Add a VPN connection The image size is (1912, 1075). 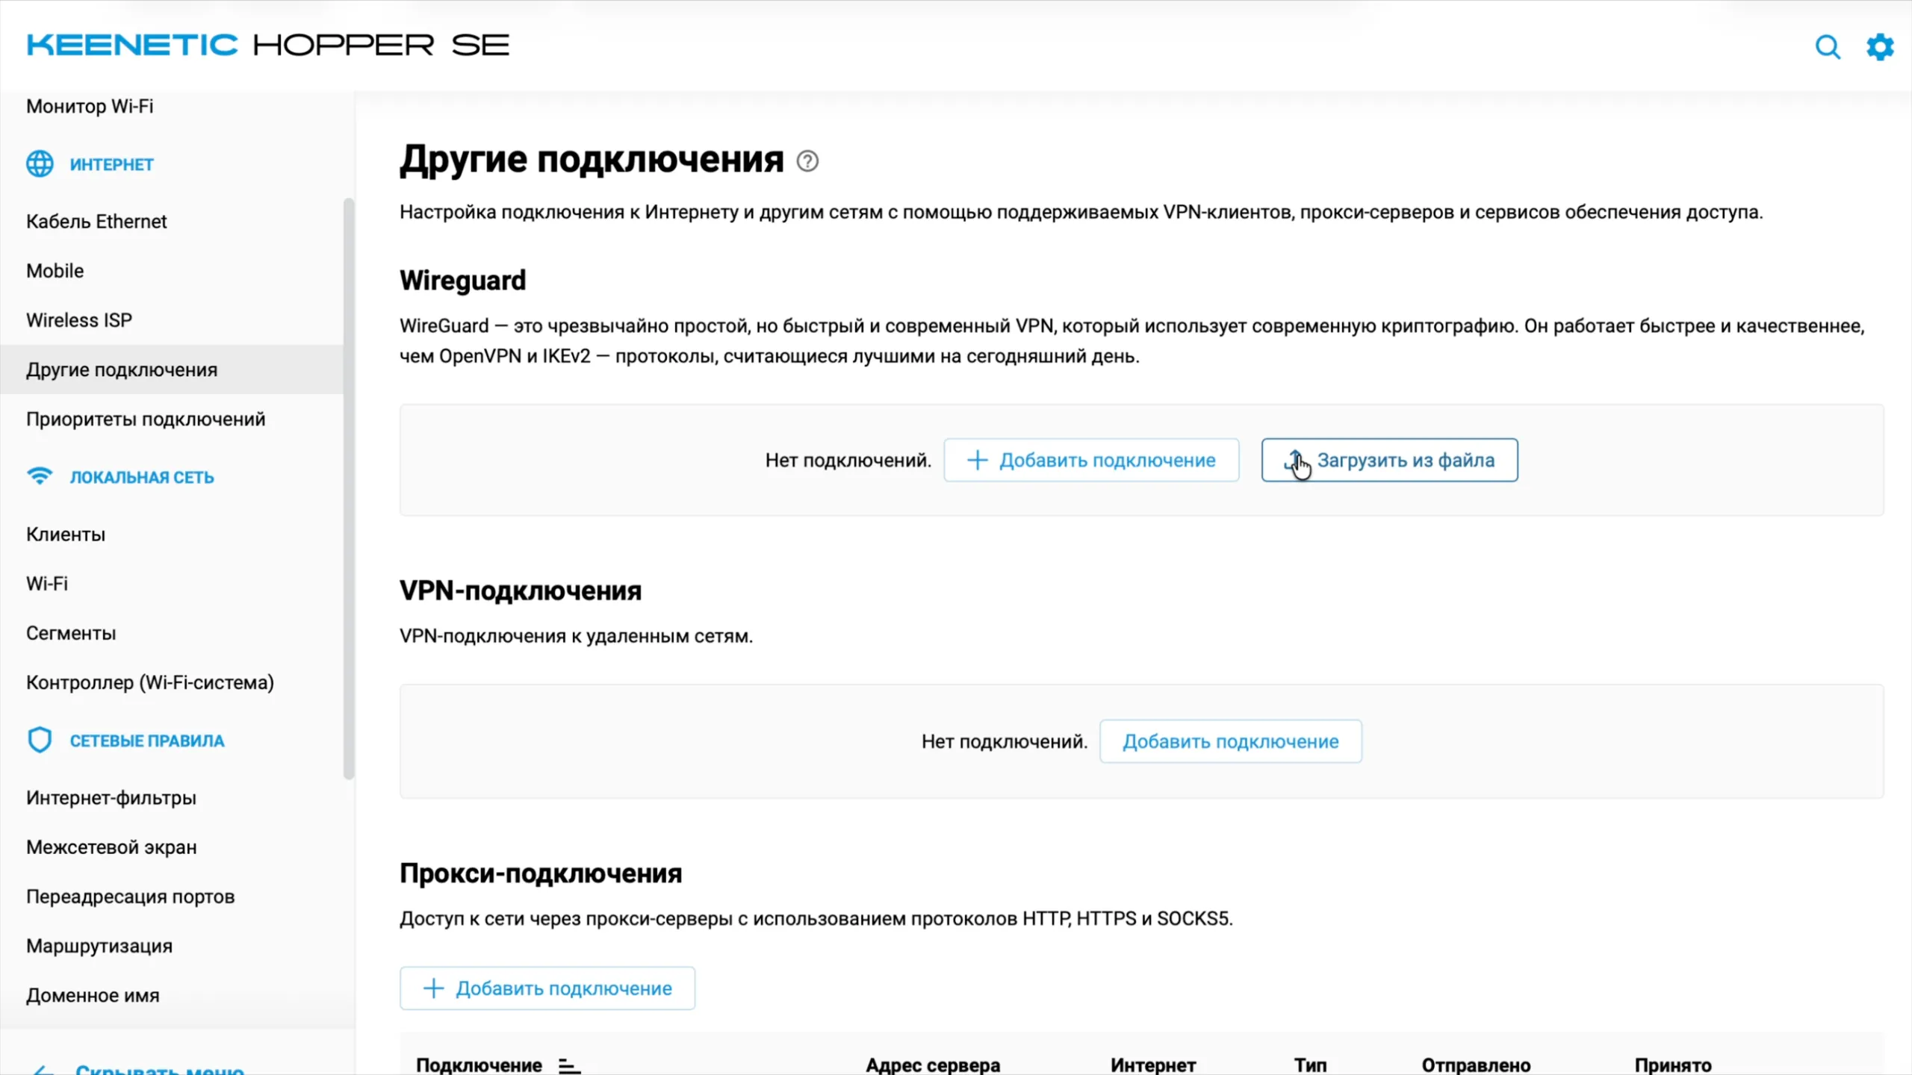(1230, 741)
